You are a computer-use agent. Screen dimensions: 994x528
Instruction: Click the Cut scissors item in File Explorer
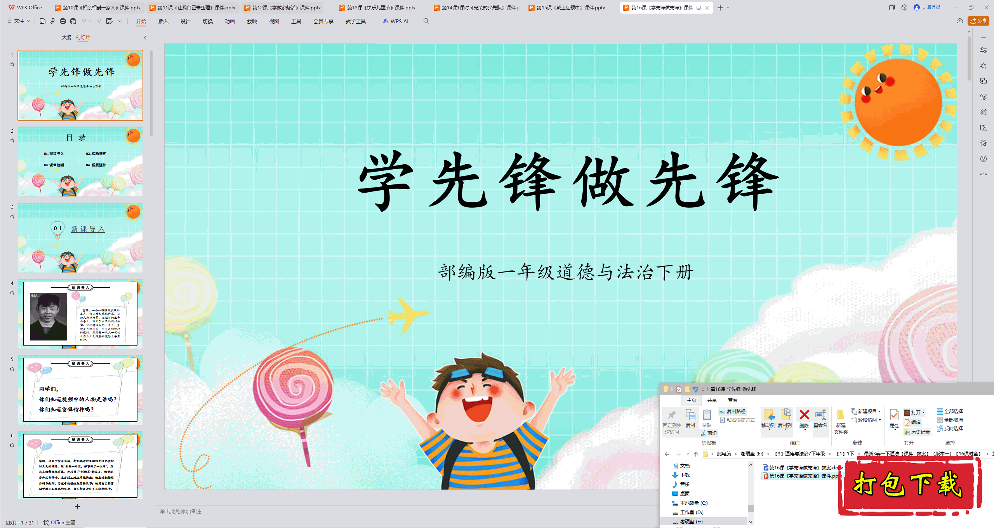(x=709, y=433)
